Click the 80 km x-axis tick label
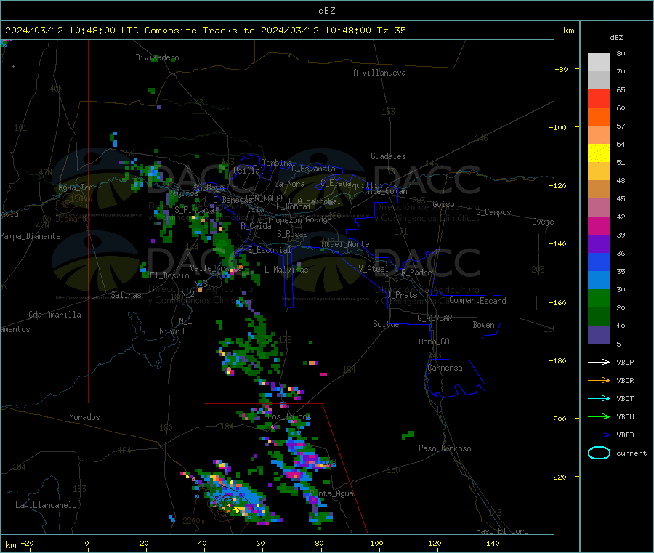Image resolution: width=654 pixels, height=553 pixels. tap(319, 544)
